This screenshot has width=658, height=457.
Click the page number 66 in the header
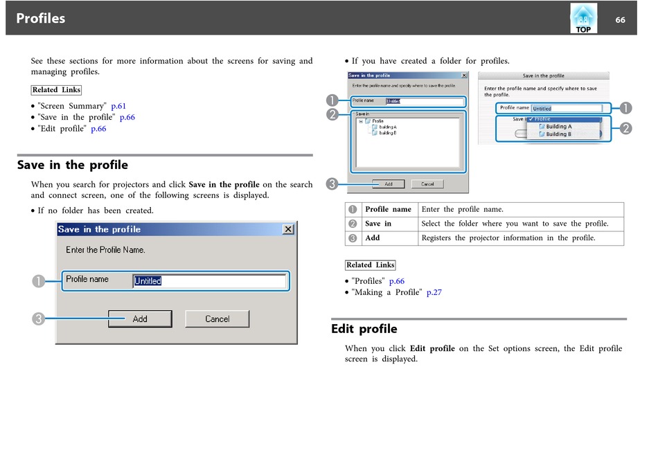[x=620, y=20]
